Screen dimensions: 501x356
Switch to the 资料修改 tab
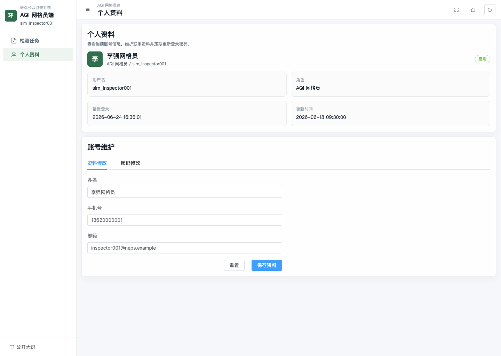coord(97,163)
